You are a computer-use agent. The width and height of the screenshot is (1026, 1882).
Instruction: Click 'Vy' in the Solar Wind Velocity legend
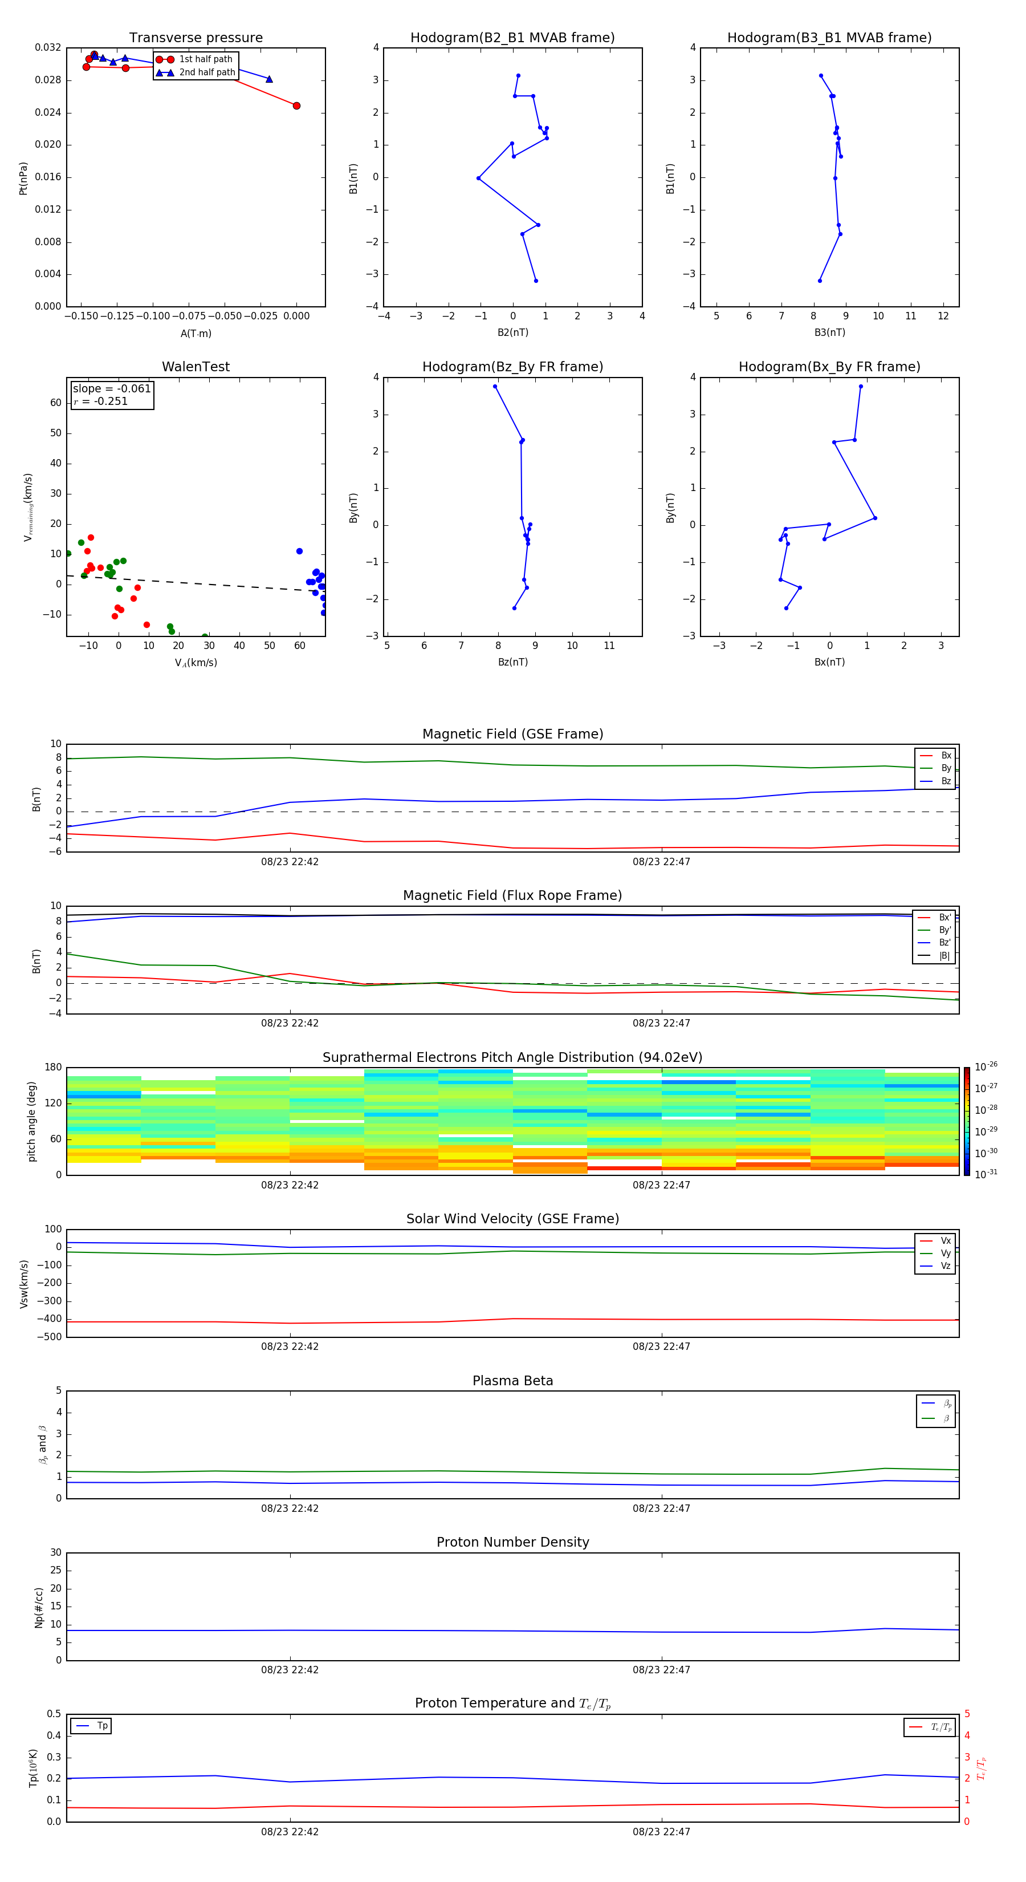pos(935,1254)
